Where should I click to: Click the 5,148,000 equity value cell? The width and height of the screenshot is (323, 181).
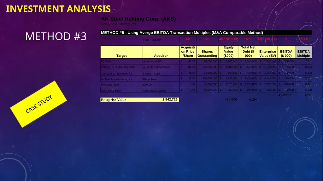228,79
